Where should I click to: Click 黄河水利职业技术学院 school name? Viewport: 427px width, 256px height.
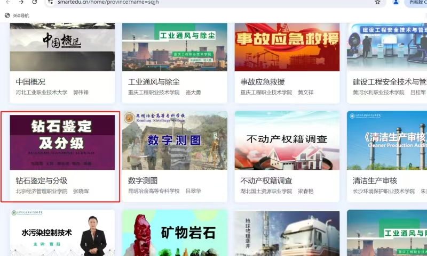378,92
